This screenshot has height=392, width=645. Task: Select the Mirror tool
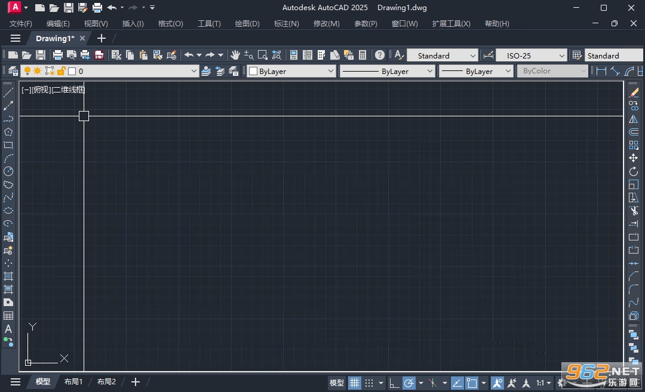coord(634,119)
